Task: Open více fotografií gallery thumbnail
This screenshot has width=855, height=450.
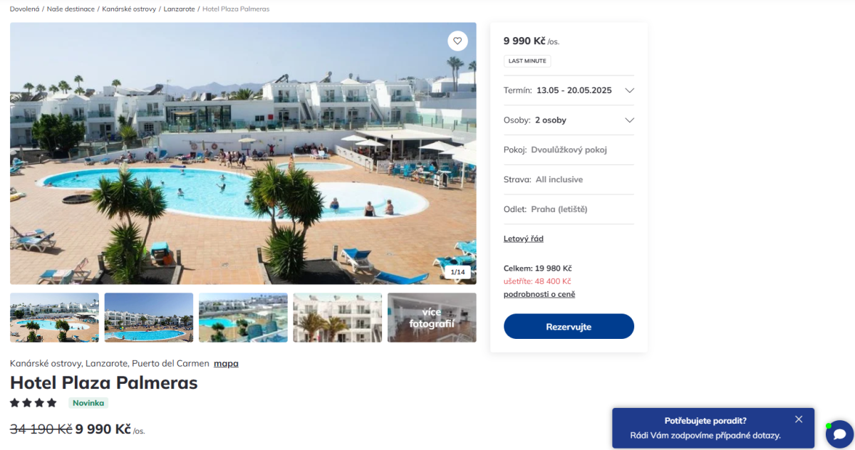Action: coord(432,318)
